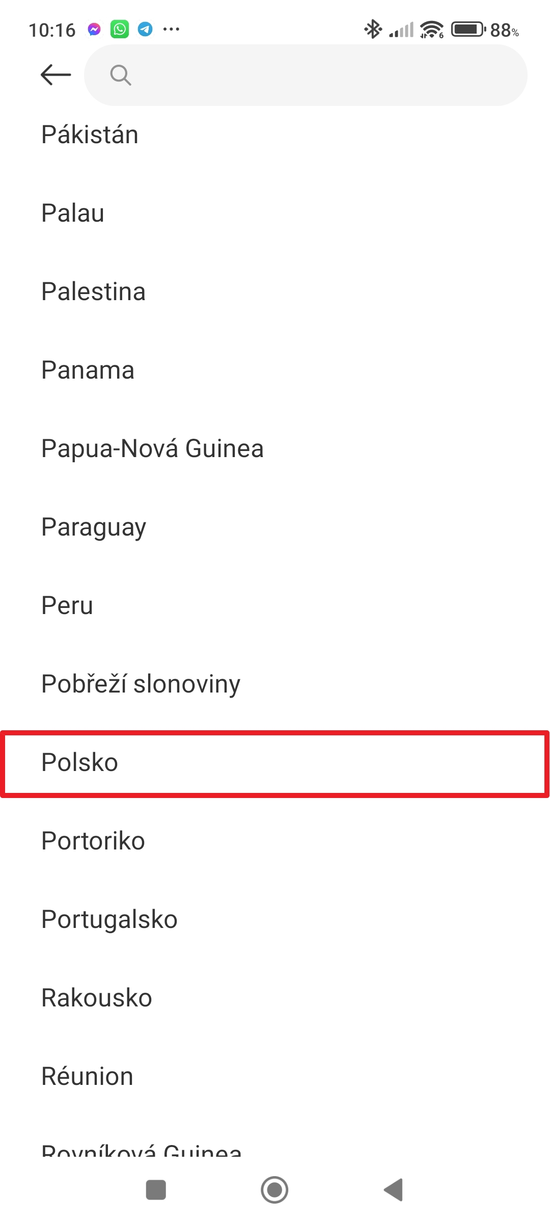Tap the back arrow icon
The image size is (550, 1223).
coord(56,75)
